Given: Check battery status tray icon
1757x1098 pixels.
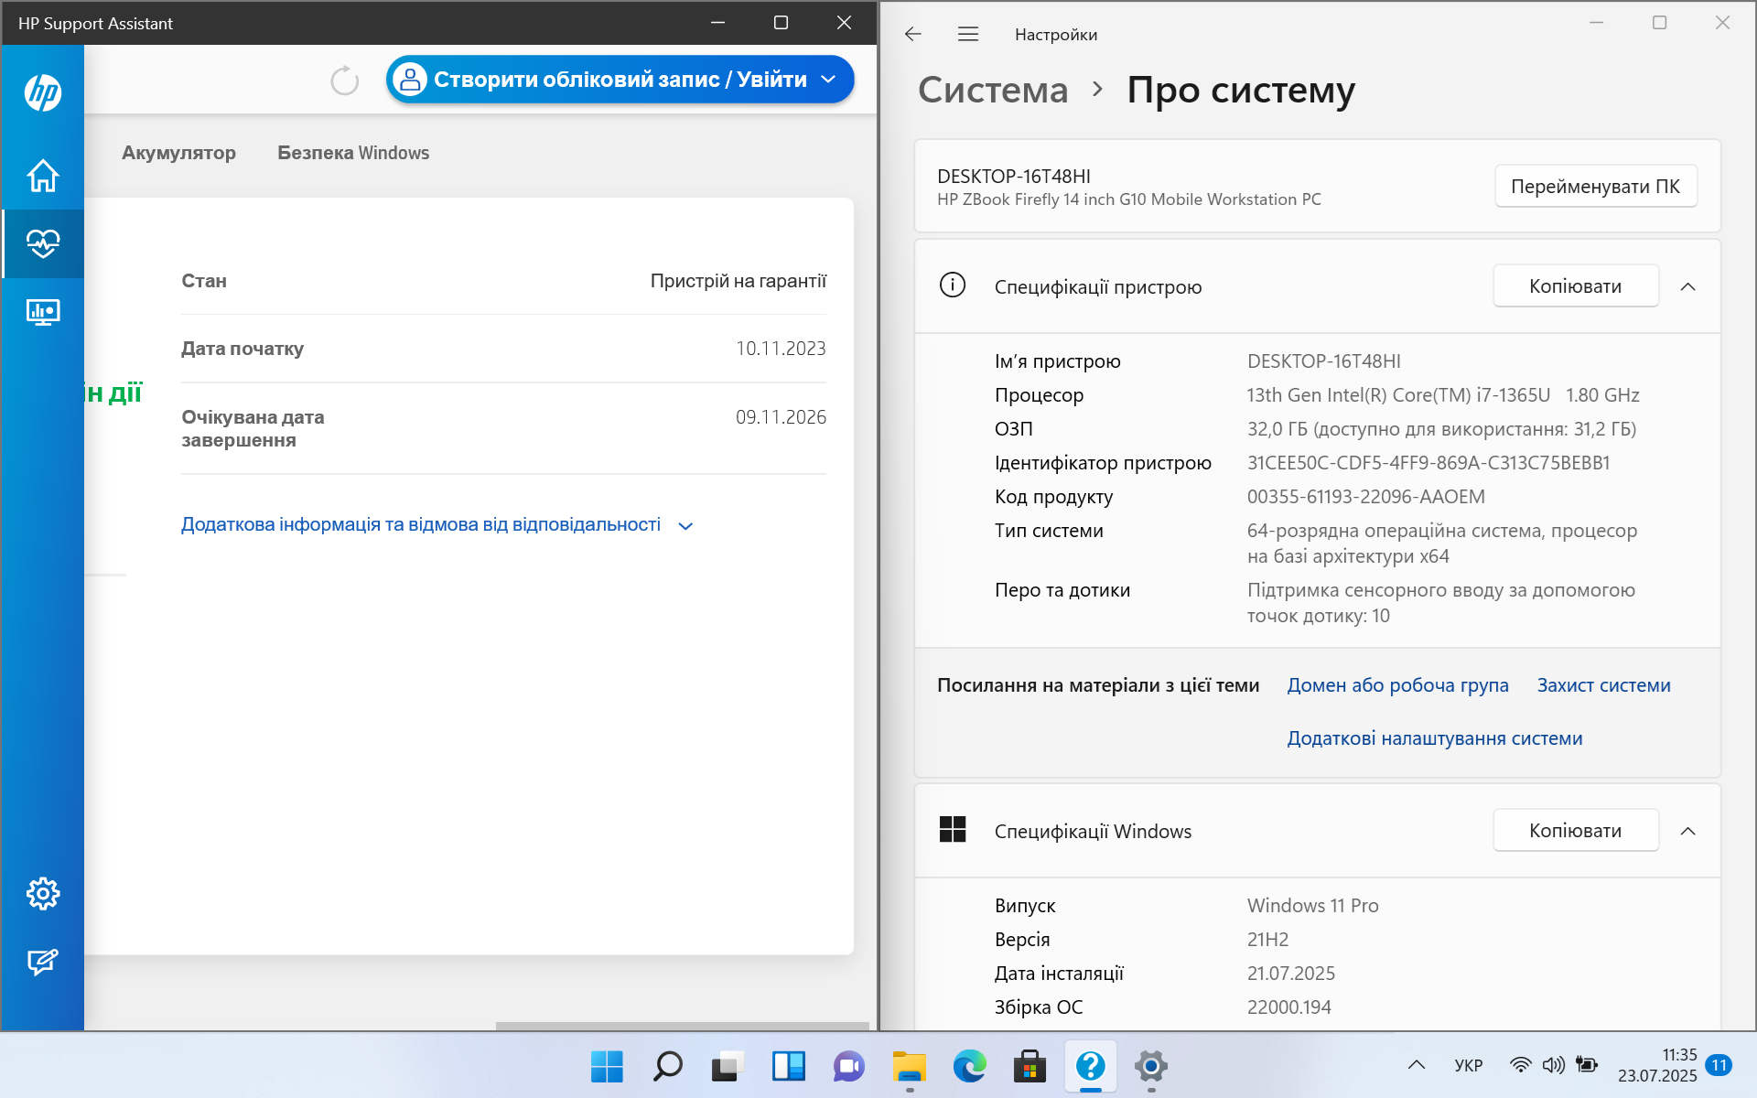Looking at the screenshot, I should click(x=1587, y=1065).
